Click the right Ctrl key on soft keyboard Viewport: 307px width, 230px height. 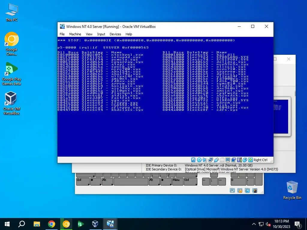click(x=190, y=181)
